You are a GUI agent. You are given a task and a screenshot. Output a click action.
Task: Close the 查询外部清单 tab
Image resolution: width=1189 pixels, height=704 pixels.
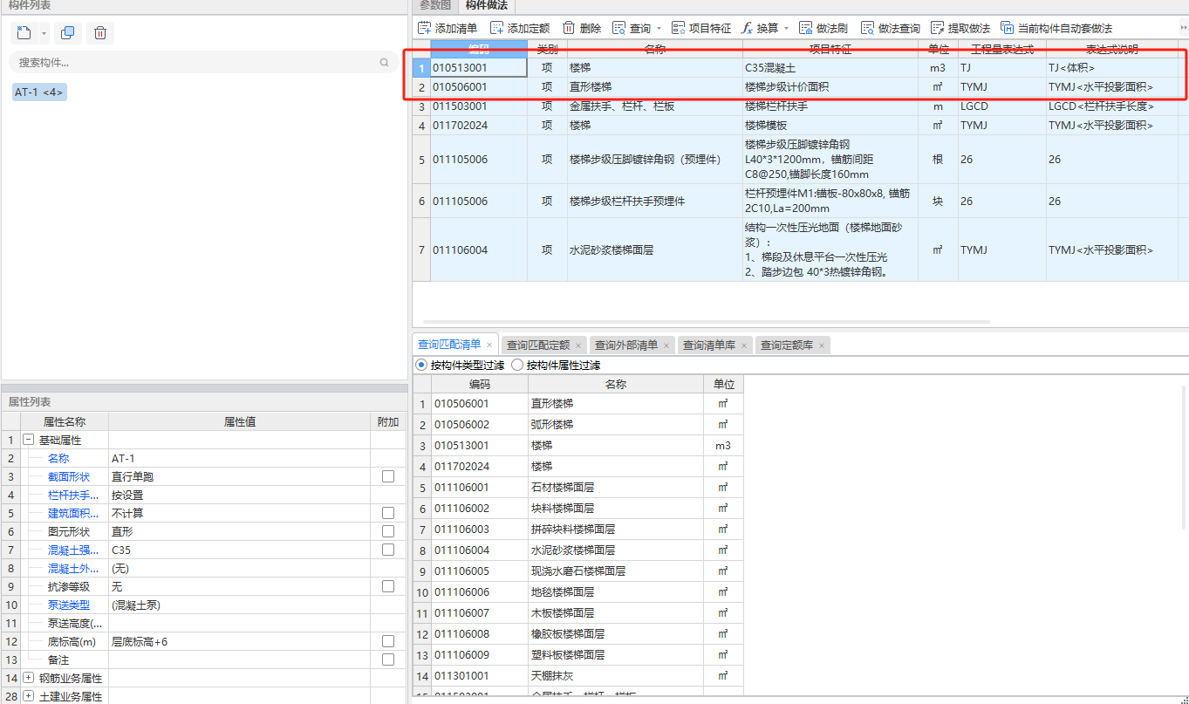pyautogui.click(x=666, y=346)
